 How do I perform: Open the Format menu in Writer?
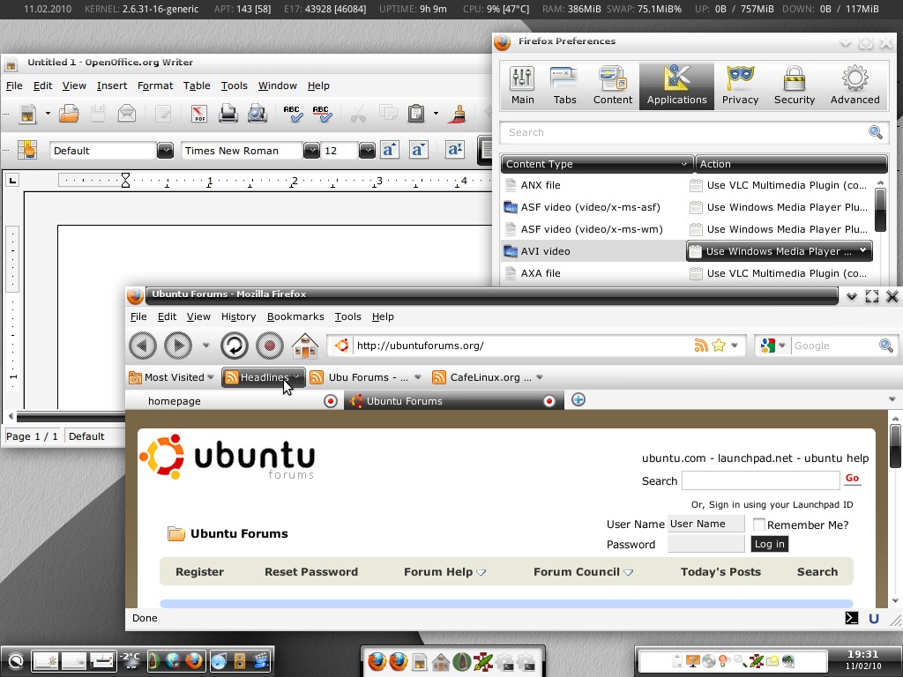[155, 86]
